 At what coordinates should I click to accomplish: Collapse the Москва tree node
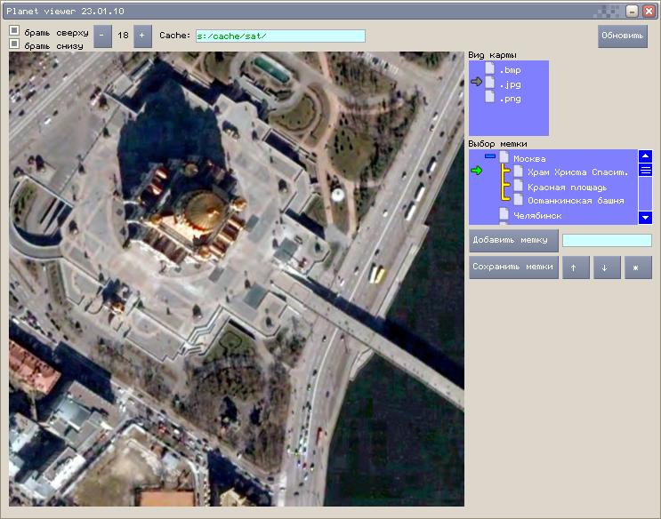point(490,156)
